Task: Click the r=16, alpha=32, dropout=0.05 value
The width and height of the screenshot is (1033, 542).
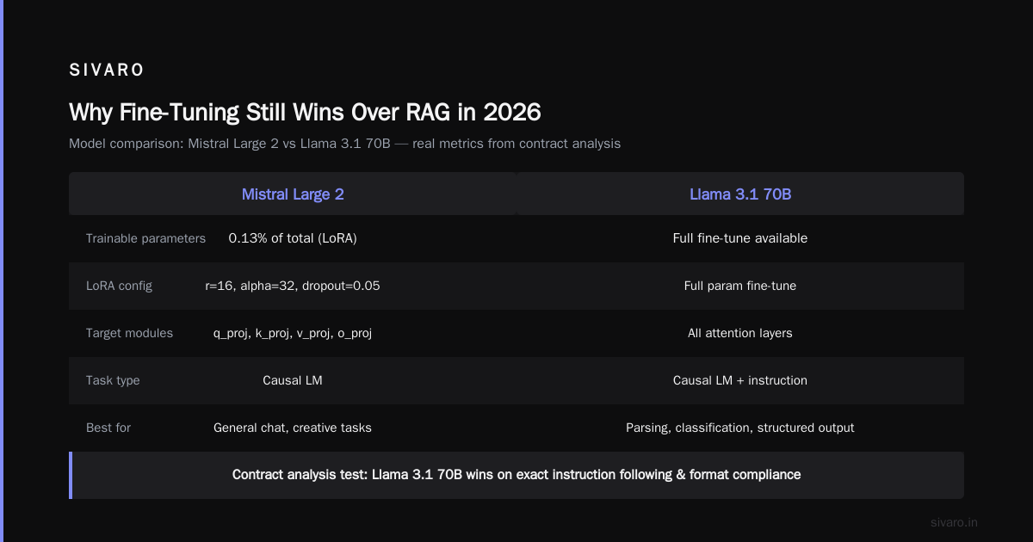Action: pos(293,286)
